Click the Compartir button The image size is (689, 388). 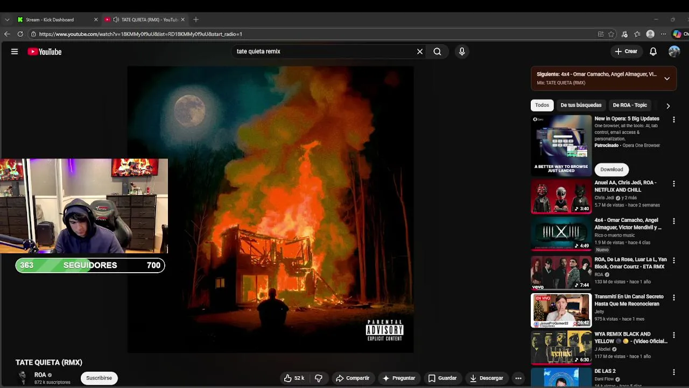(x=353, y=378)
